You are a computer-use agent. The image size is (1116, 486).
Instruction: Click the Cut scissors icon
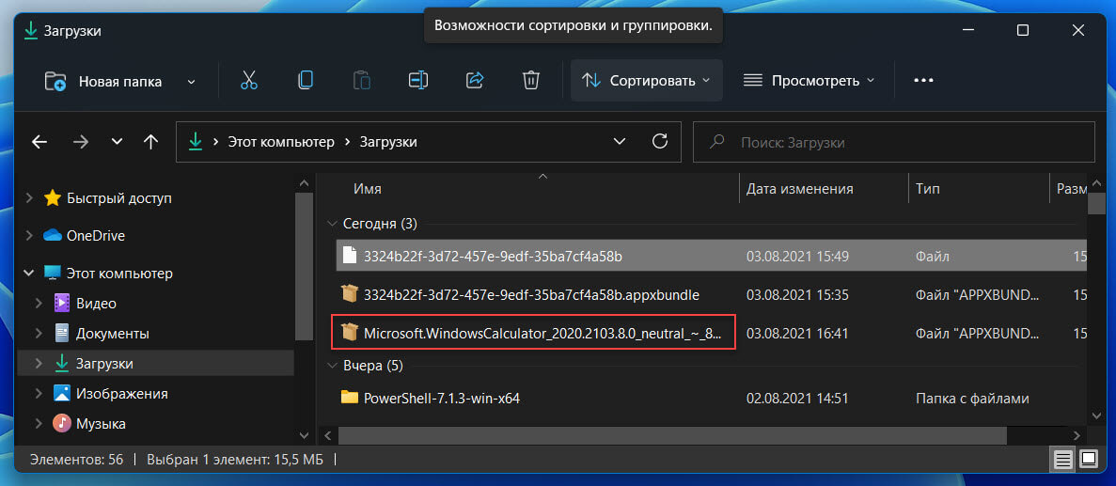[248, 81]
